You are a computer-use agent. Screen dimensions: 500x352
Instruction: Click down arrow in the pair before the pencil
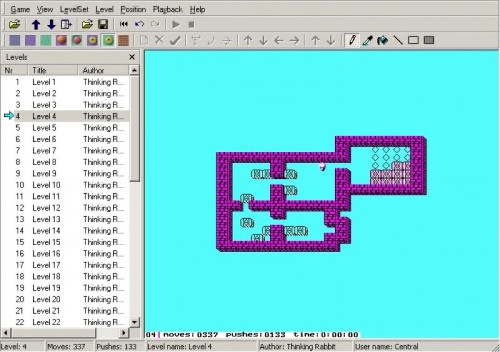coord(331,41)
